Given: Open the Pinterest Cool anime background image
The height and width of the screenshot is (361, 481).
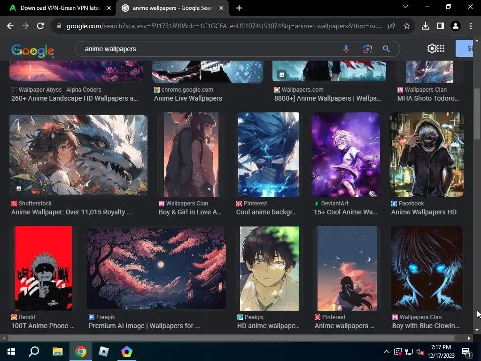Looking at the screenshot, I should point(269,155).
